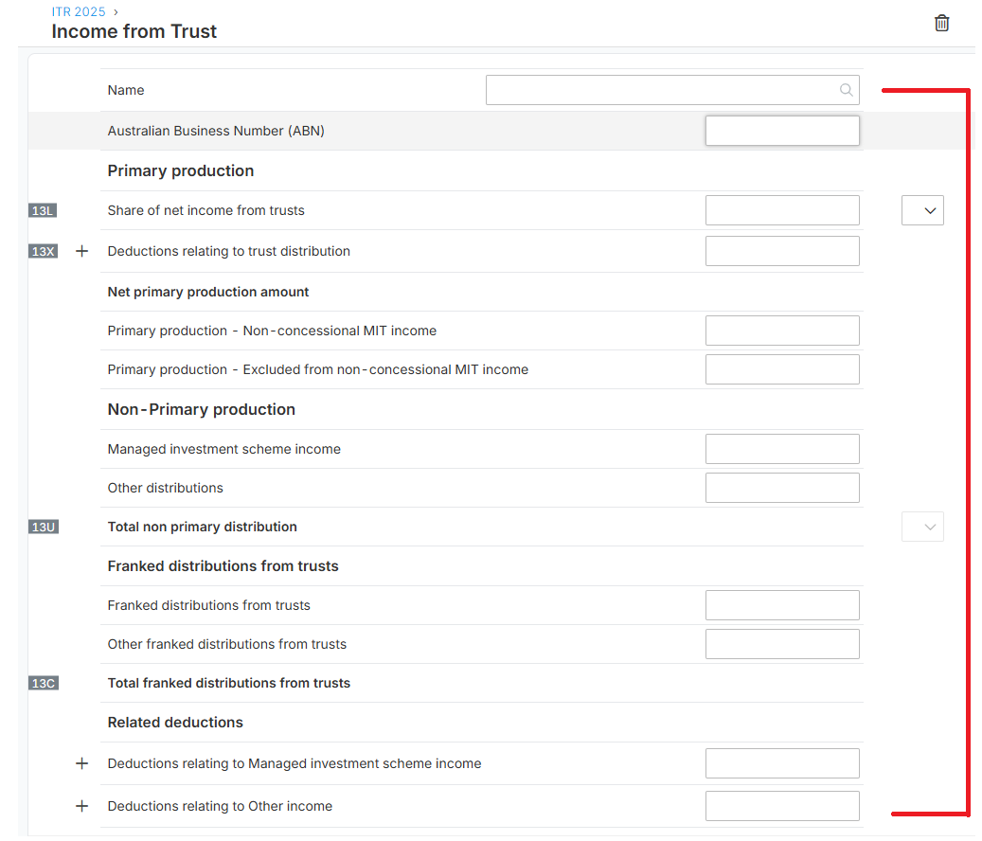Expand Deductions relating to trust distribution plus
Viewport: 982px width, 841px height.
pyautogui.click(x=81, y=251)
